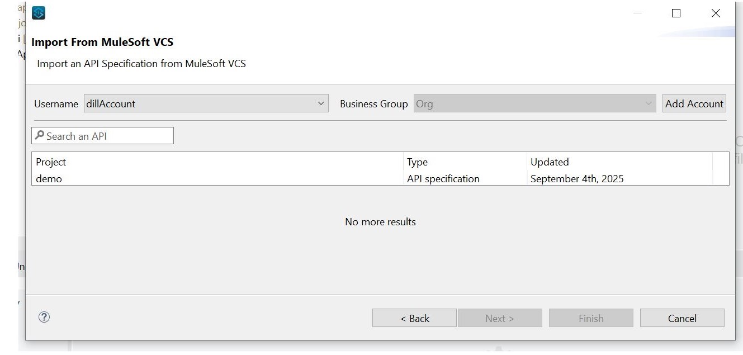
Task: Click the magnifier icon in the search box
Action: 39,135
